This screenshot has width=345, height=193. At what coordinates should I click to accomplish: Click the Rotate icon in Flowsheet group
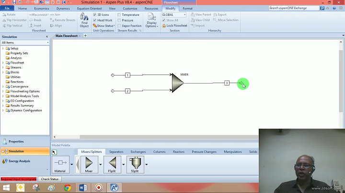pyautogui.click(x=4, y=15)
